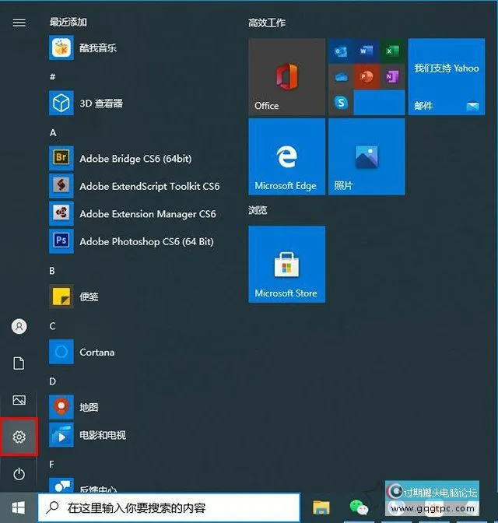Open Excel in Office tile group
498x523 pixels.
392,51
